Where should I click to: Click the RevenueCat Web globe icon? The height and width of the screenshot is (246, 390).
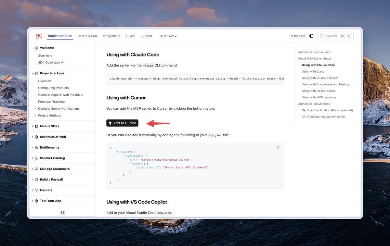click(36, 137)
